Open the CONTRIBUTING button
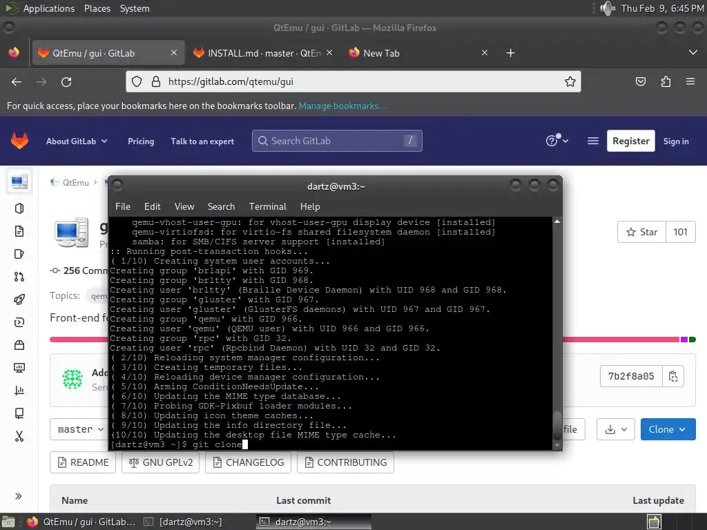The image size is (707, 530). pyautogui.click(x=345, y=462)
